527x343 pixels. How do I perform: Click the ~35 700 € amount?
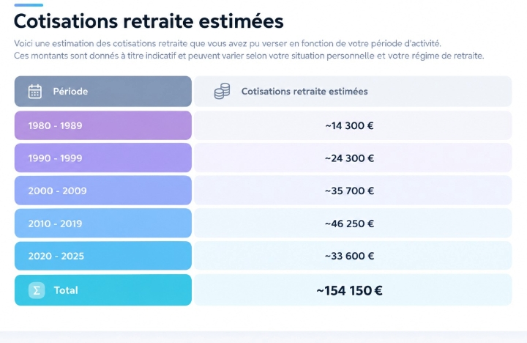click(x=349, y=191)
